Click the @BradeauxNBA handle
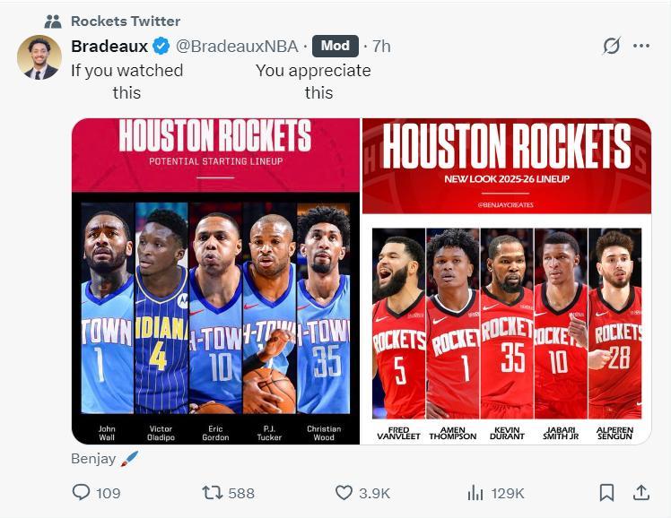The height and width of the screenshot is (518, 671). (237, 46)
